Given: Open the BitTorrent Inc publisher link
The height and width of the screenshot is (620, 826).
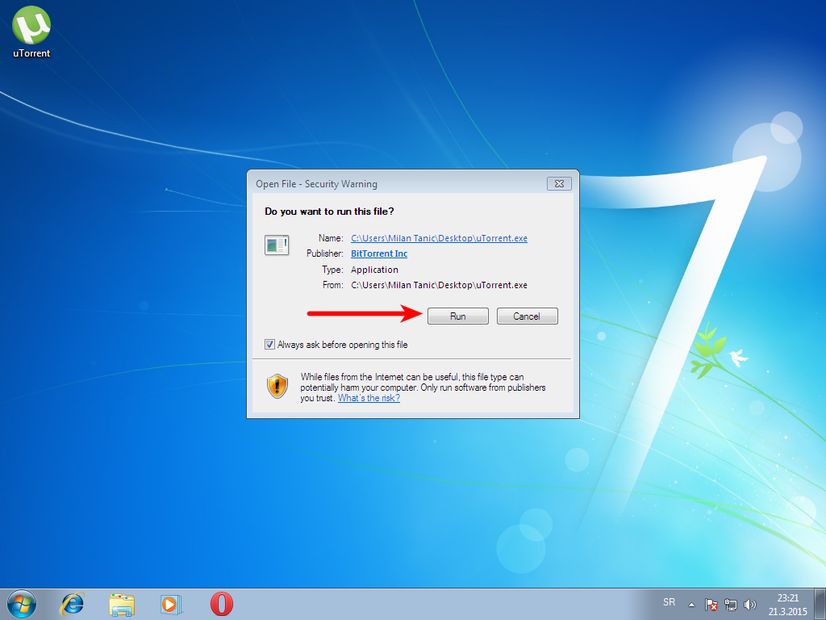Looking at the screenshot, I should 379,253.
